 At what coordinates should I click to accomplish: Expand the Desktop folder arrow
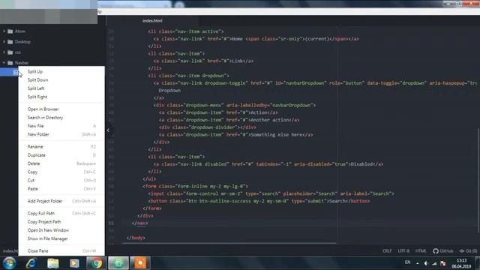click(4, 42)
